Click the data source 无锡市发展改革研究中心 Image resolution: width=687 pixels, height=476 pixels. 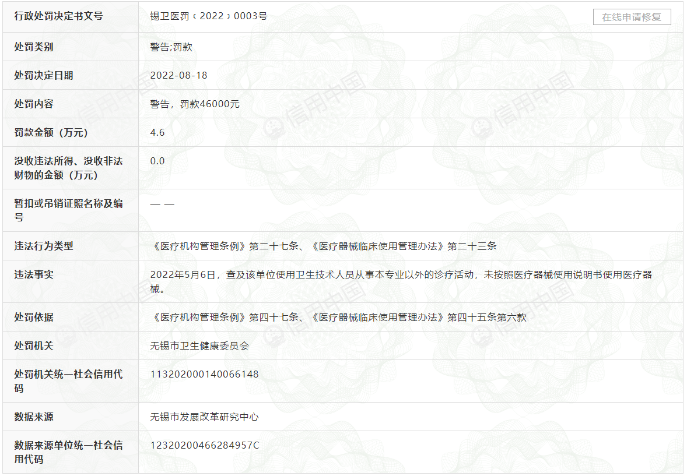204,417
